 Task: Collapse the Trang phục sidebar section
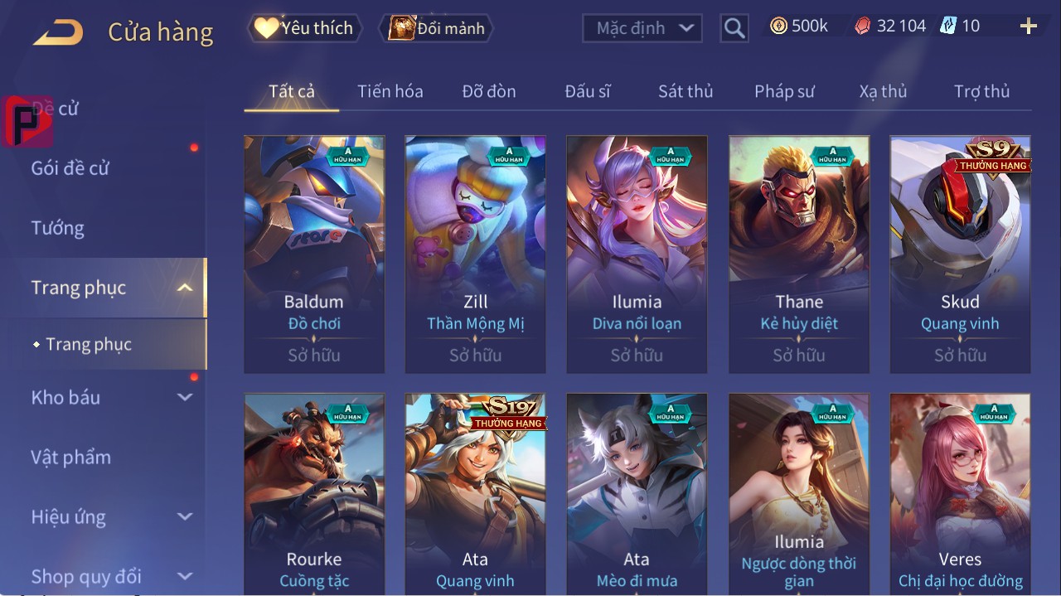[185, 288]
